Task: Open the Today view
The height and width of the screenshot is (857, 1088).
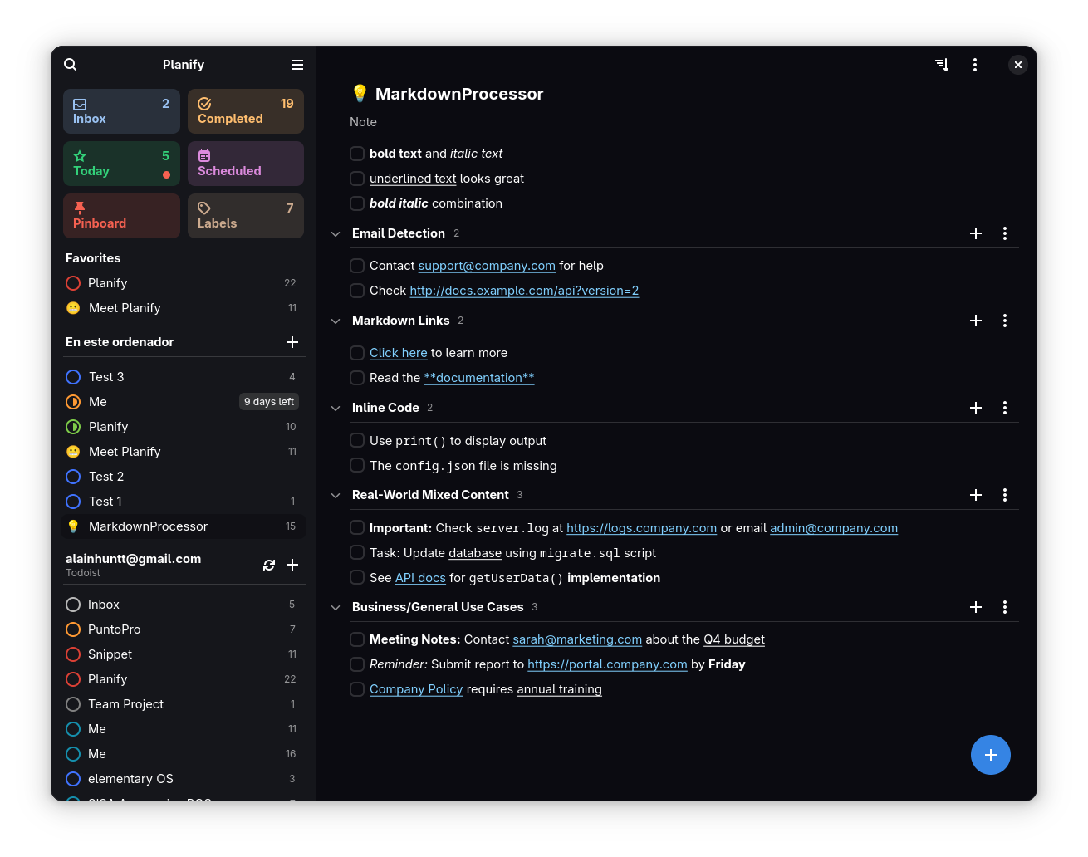Action: pyautogui.click(x=121, y=163)
